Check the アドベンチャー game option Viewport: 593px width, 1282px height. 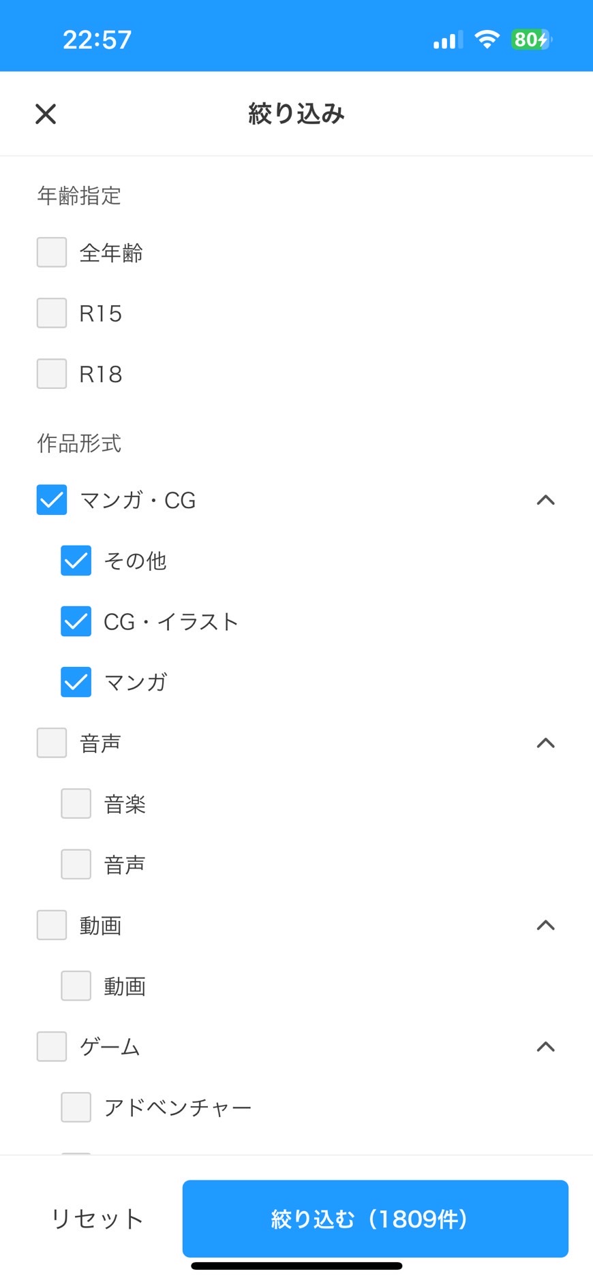coord(76,1107)
